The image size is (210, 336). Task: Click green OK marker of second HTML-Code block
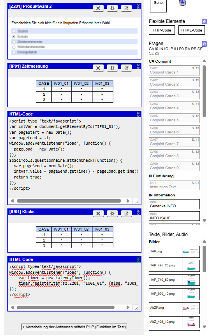138,260
